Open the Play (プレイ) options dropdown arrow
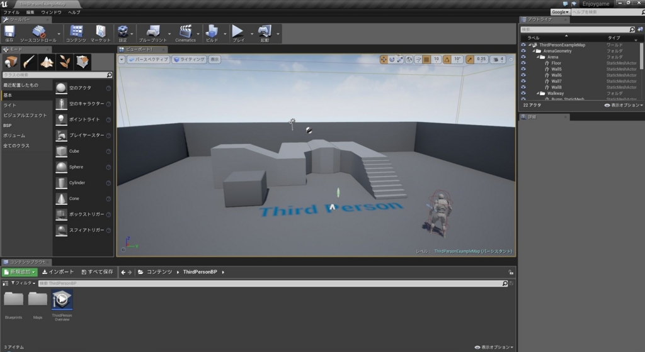The height and width of the screenshot is (352, 645). (252, 34)
